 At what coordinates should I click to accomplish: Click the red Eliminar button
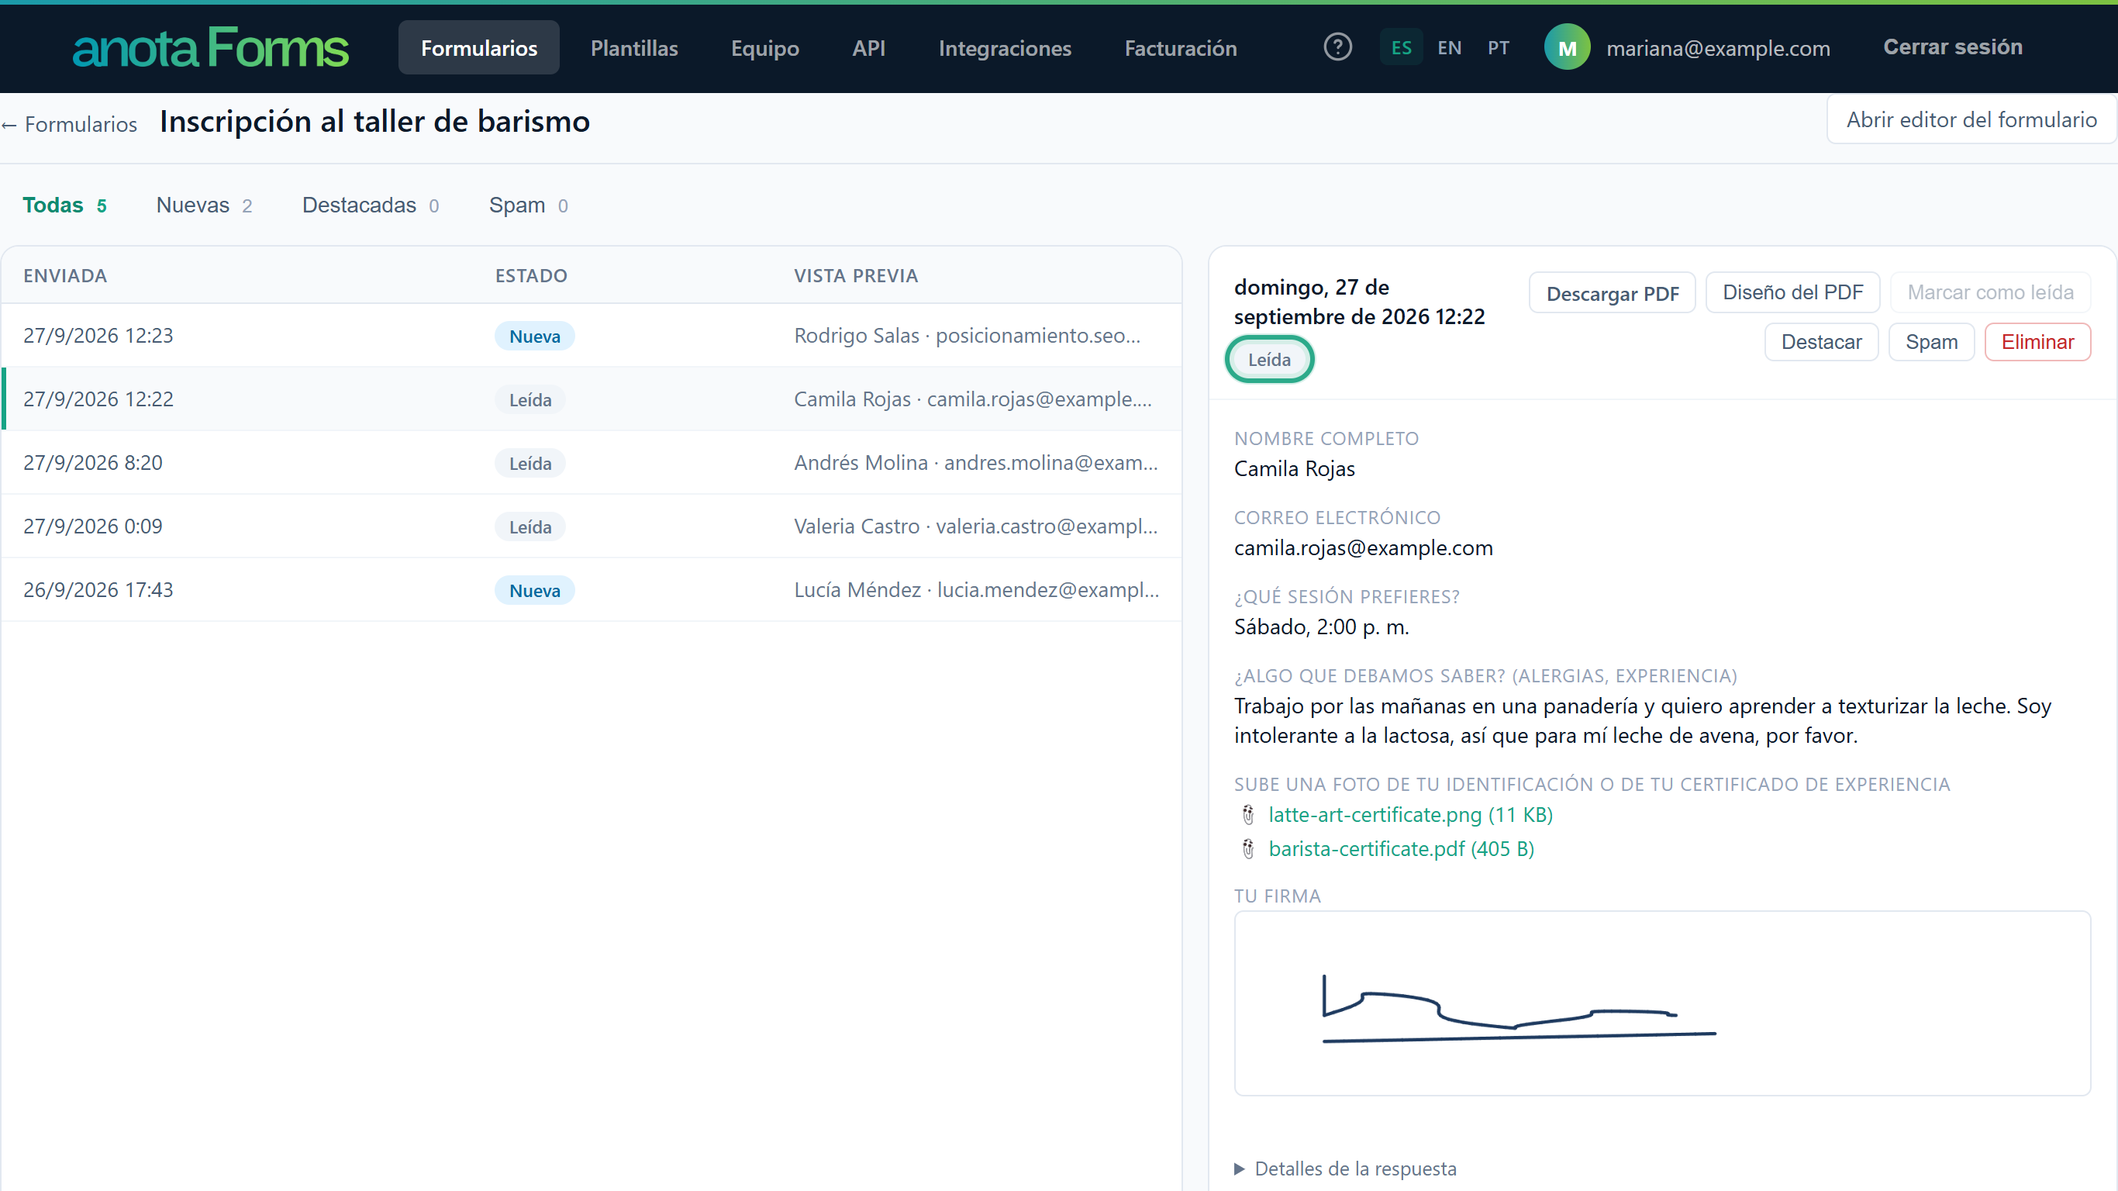[2037, 341]
